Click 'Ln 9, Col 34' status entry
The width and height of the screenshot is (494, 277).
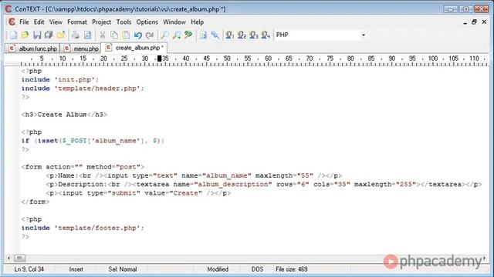tap(29, 269)
